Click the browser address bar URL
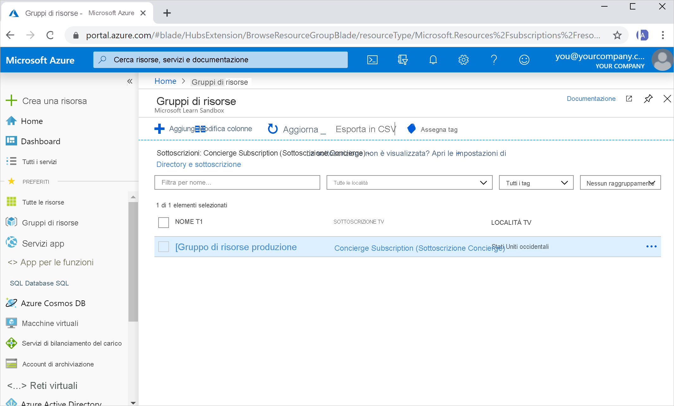674x406 pixels. click(x=343, y=35)
